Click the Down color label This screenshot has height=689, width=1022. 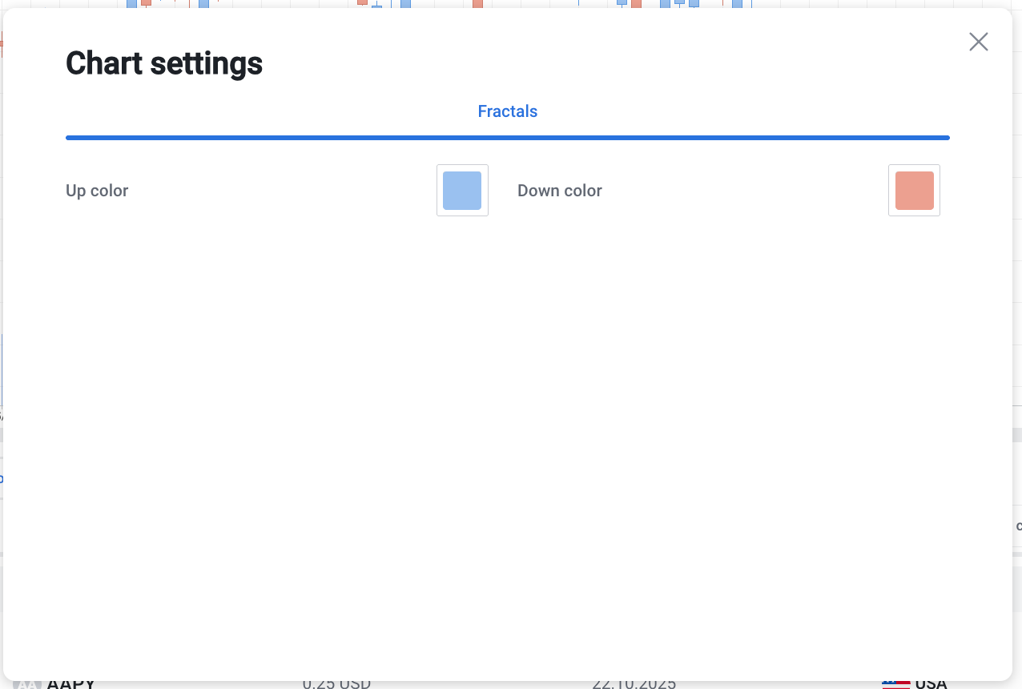(559, 191)
